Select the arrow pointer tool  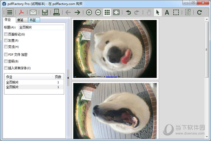[158, 12]
